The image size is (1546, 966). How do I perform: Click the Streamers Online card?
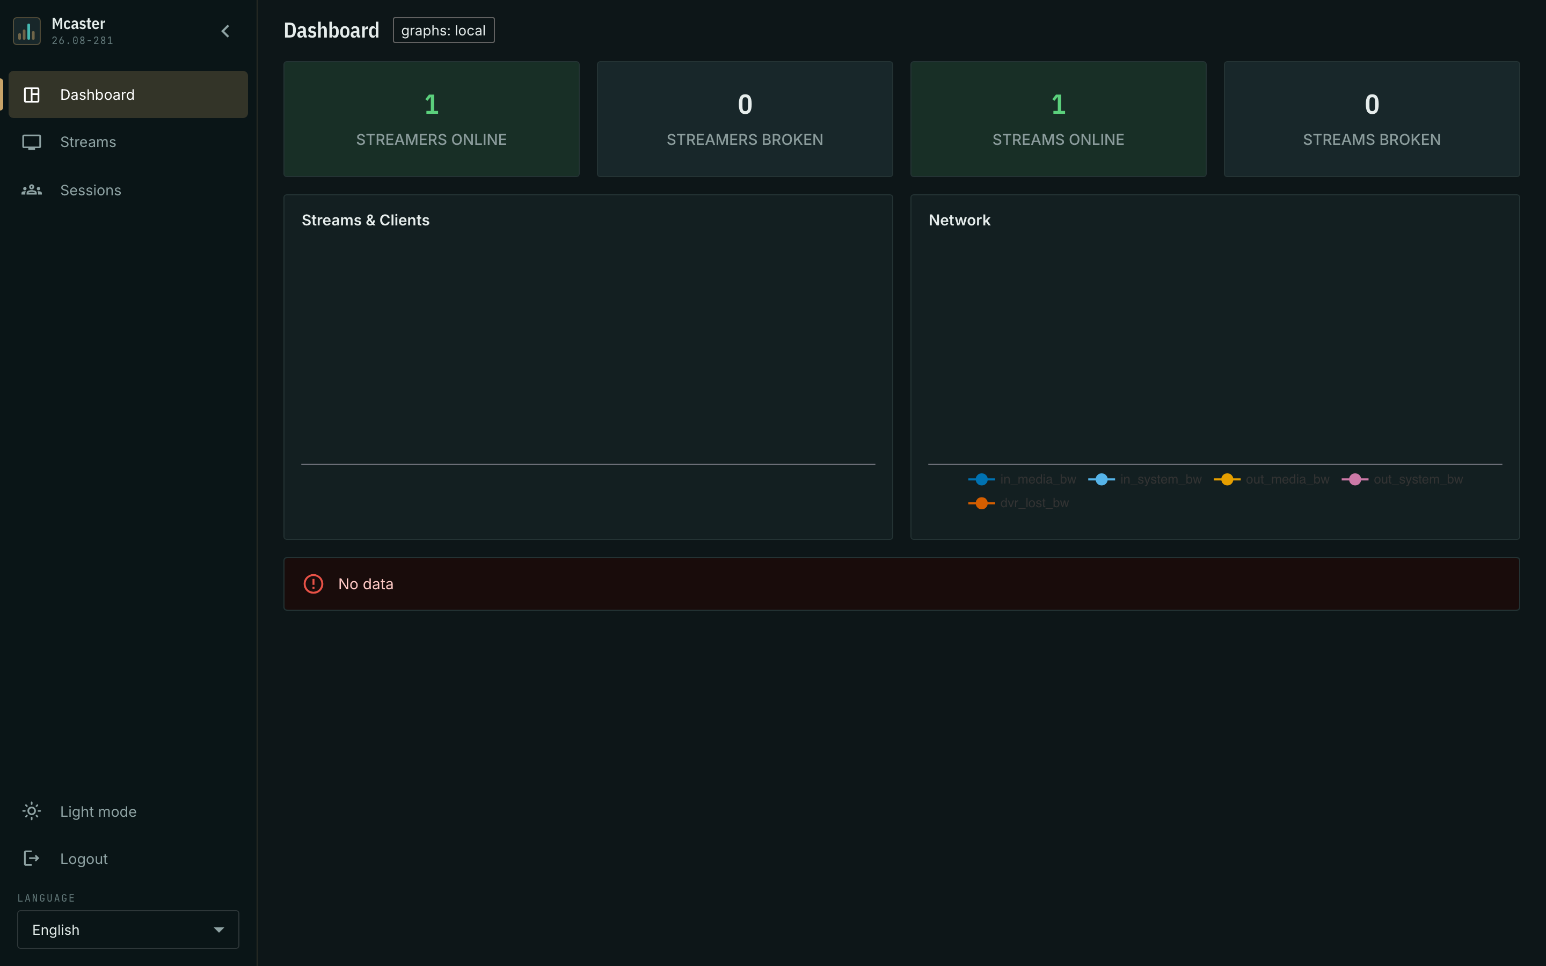click(431, 119)
